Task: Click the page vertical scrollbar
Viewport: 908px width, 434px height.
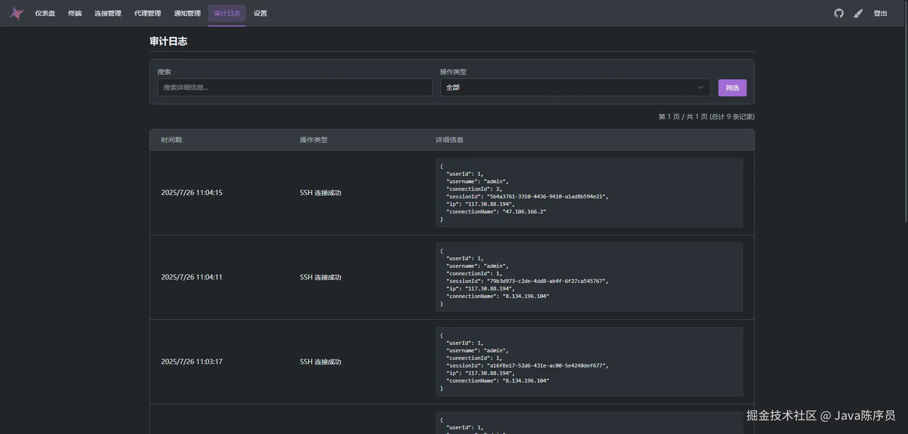Action: [x=905, y=142]
